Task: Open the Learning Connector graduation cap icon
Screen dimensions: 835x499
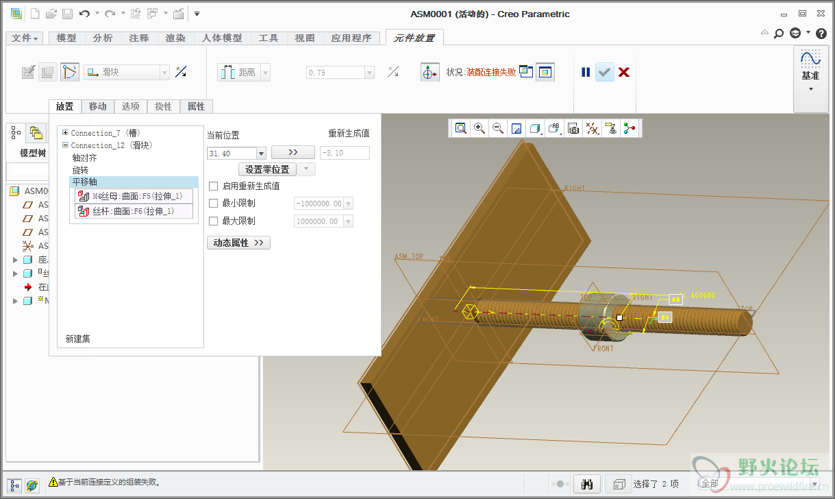Action: click(x=795, y=33)
